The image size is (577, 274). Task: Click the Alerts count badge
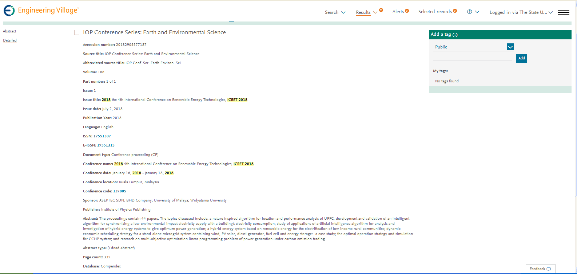[x=407, y=11]
